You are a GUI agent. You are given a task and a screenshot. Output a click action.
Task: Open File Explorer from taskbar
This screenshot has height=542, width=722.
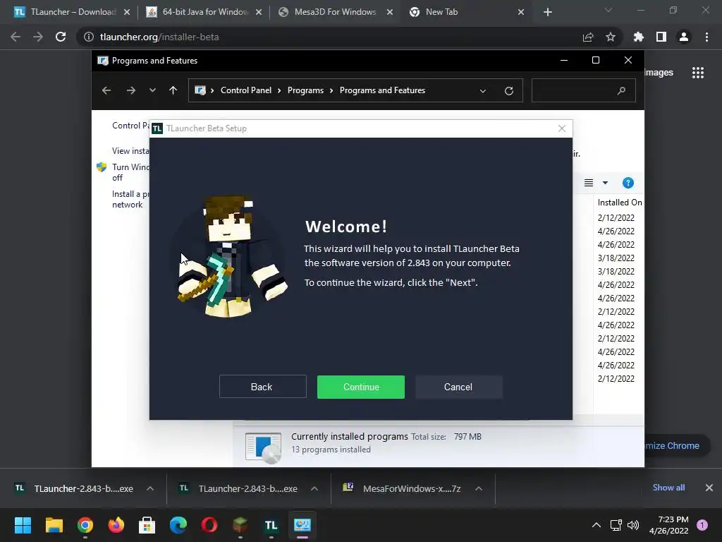(x=54, y=525)
